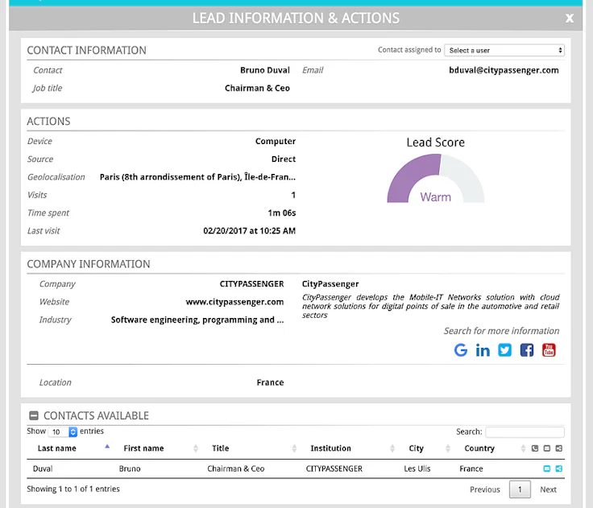Change the Show entries count dropdown

pos(63,432)
